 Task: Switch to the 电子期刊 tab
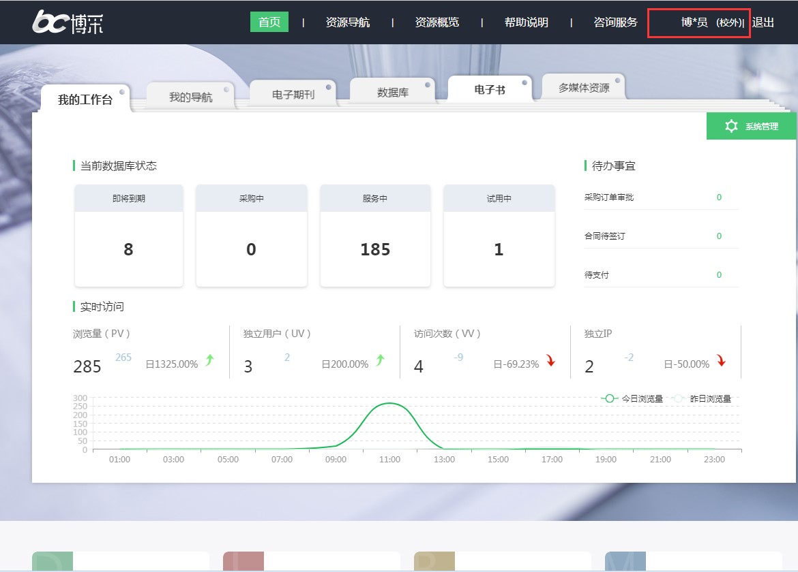[x=293, y=95]
